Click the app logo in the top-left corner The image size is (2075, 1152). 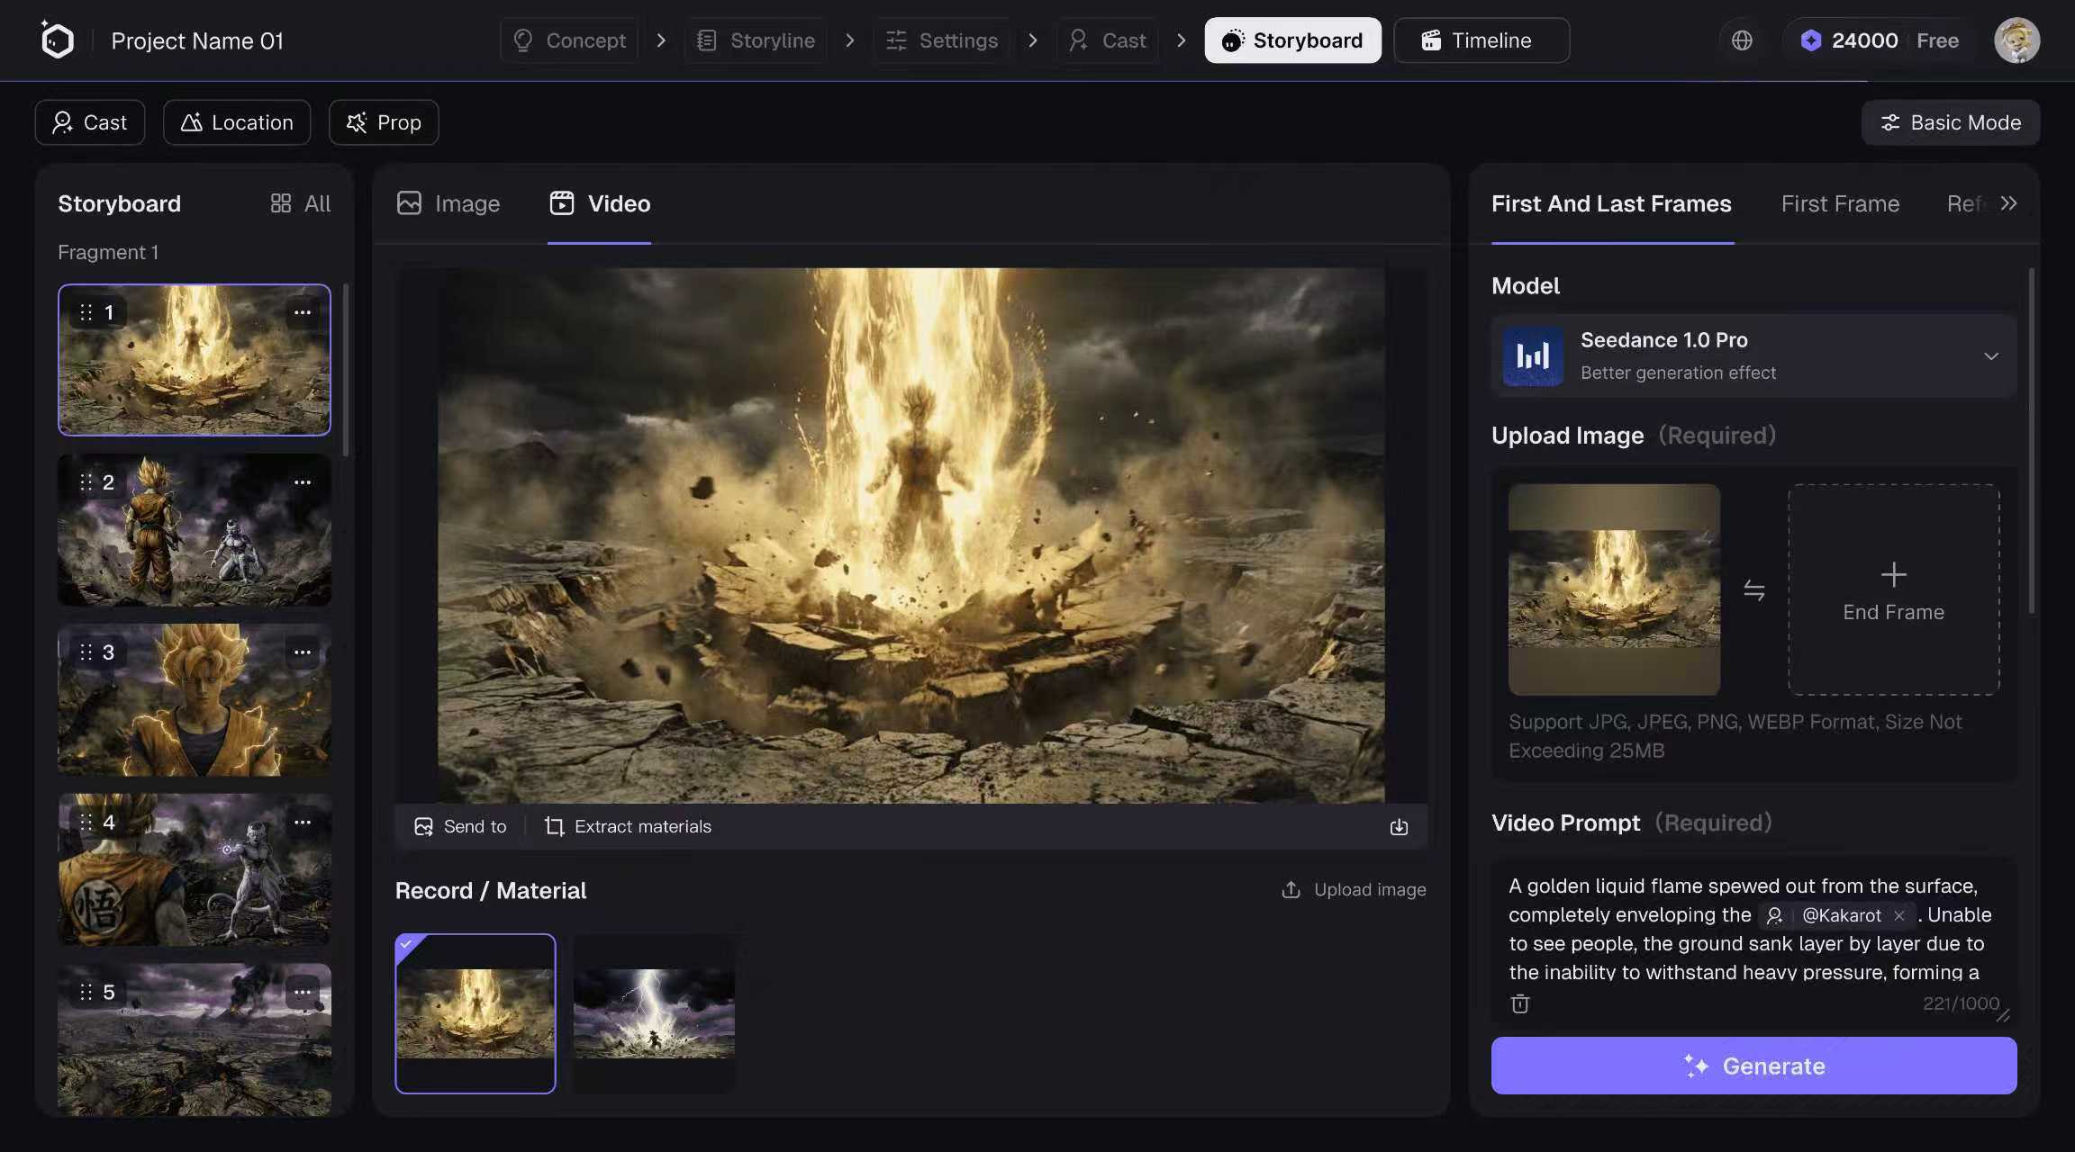tap(57, 40)
